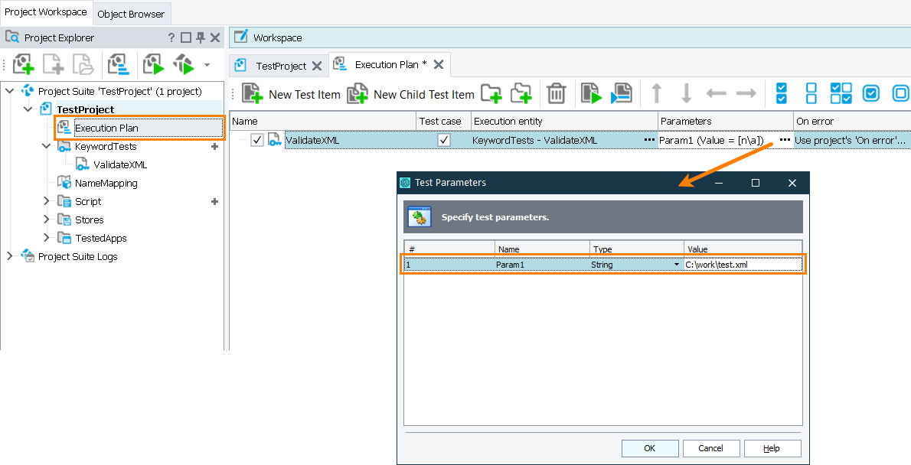Uncheck the ValidateXML test item checkbox

(x=257, y=140)
